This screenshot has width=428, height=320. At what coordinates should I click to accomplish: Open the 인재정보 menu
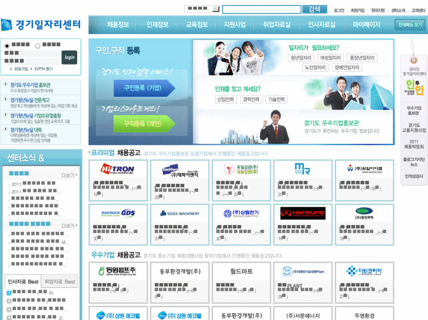(x=158, y=25)
